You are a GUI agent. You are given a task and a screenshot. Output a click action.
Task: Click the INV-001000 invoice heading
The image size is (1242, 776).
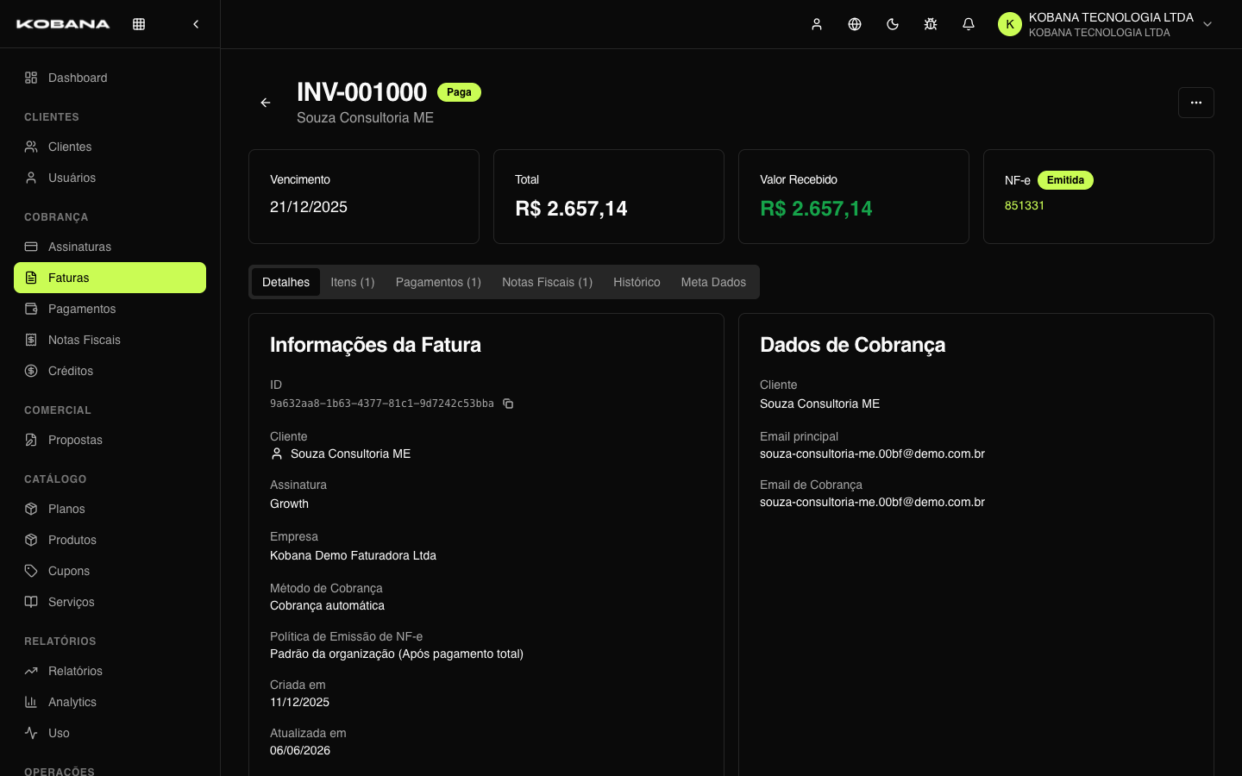(361, 92)
